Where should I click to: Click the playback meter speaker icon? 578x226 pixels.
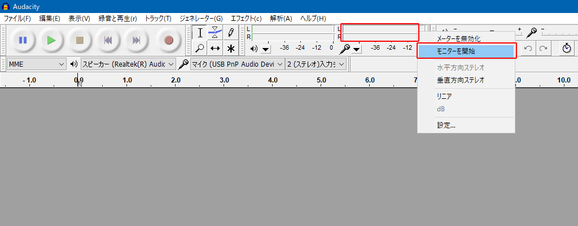pos(253,49)
